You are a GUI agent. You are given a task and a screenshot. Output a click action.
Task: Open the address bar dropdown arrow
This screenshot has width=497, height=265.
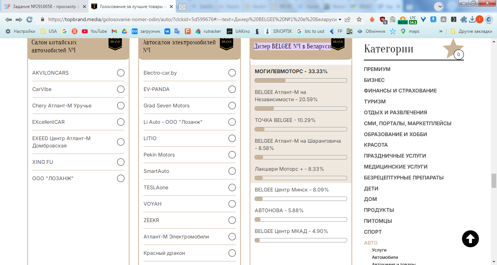(340, 20)
